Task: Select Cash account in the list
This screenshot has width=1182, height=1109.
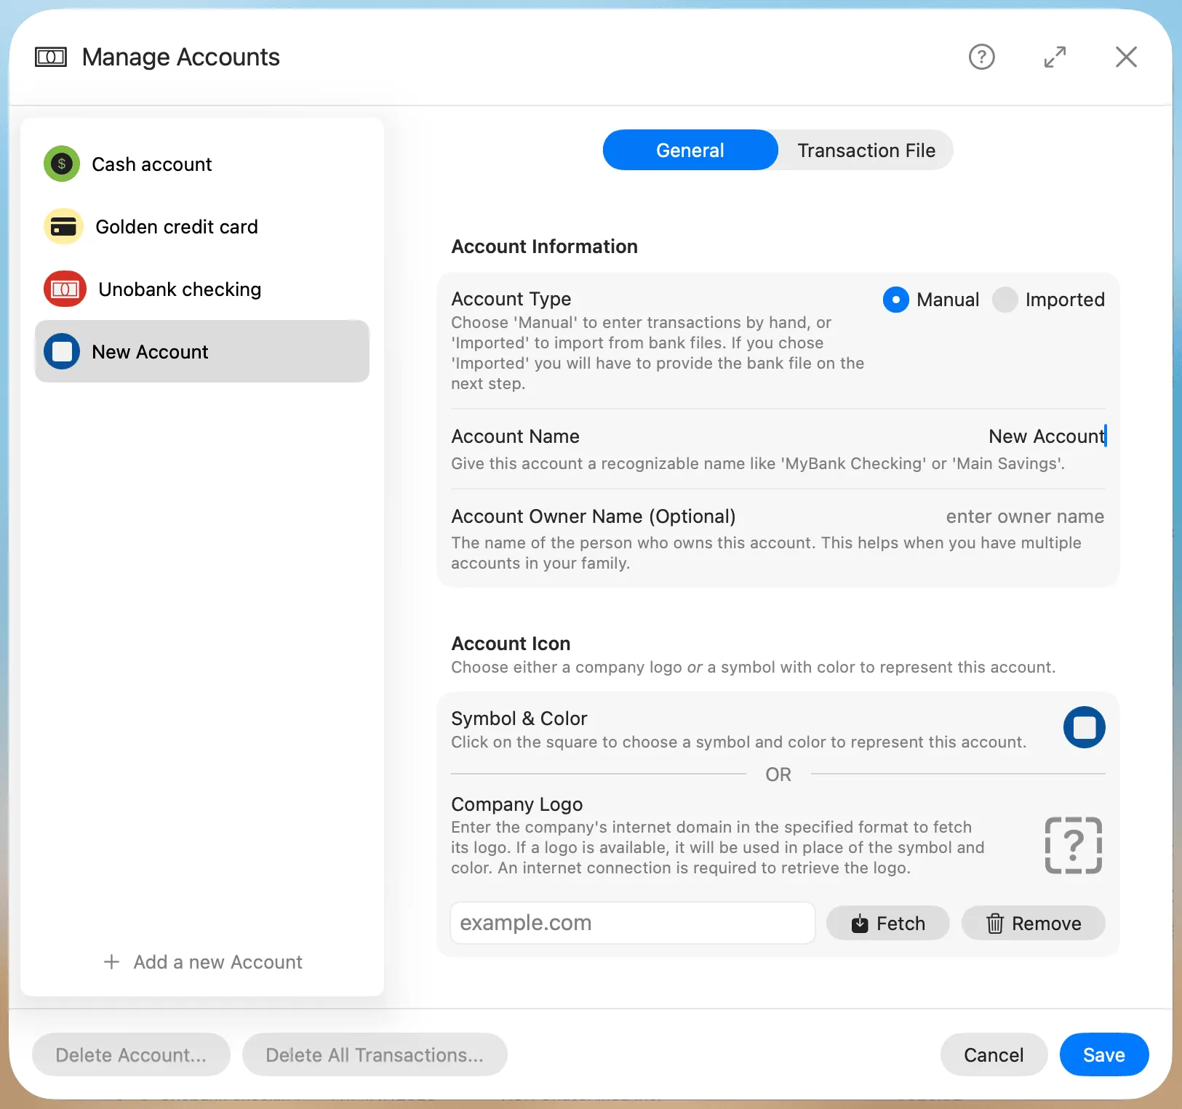Action: pos(202,164)
